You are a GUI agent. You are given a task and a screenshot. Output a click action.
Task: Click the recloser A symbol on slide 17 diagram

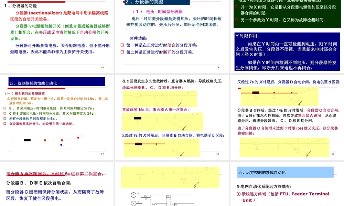point(27,140)
